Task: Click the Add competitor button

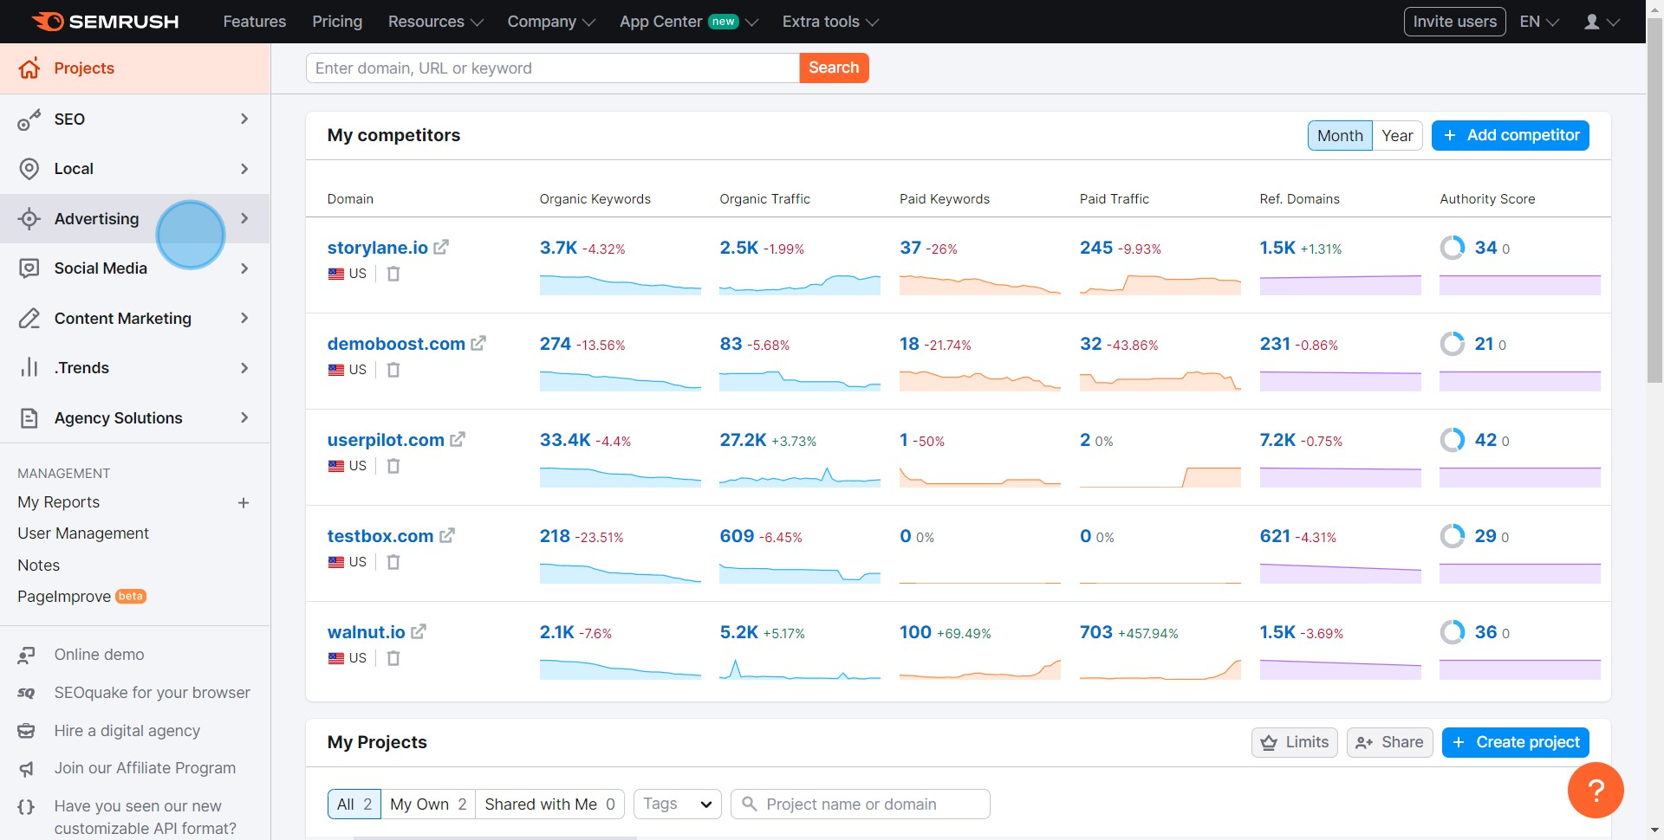Action: [x=1510, y=136]
